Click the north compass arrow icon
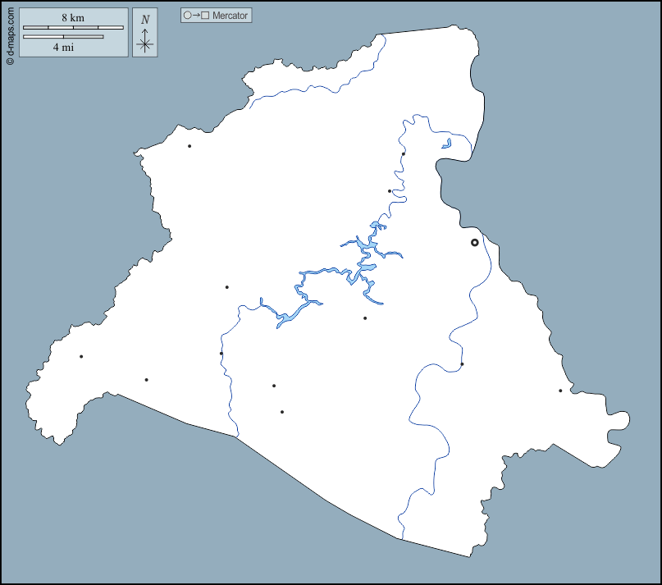This screenshot has width=662, height=585. click(x=144, y=41)
